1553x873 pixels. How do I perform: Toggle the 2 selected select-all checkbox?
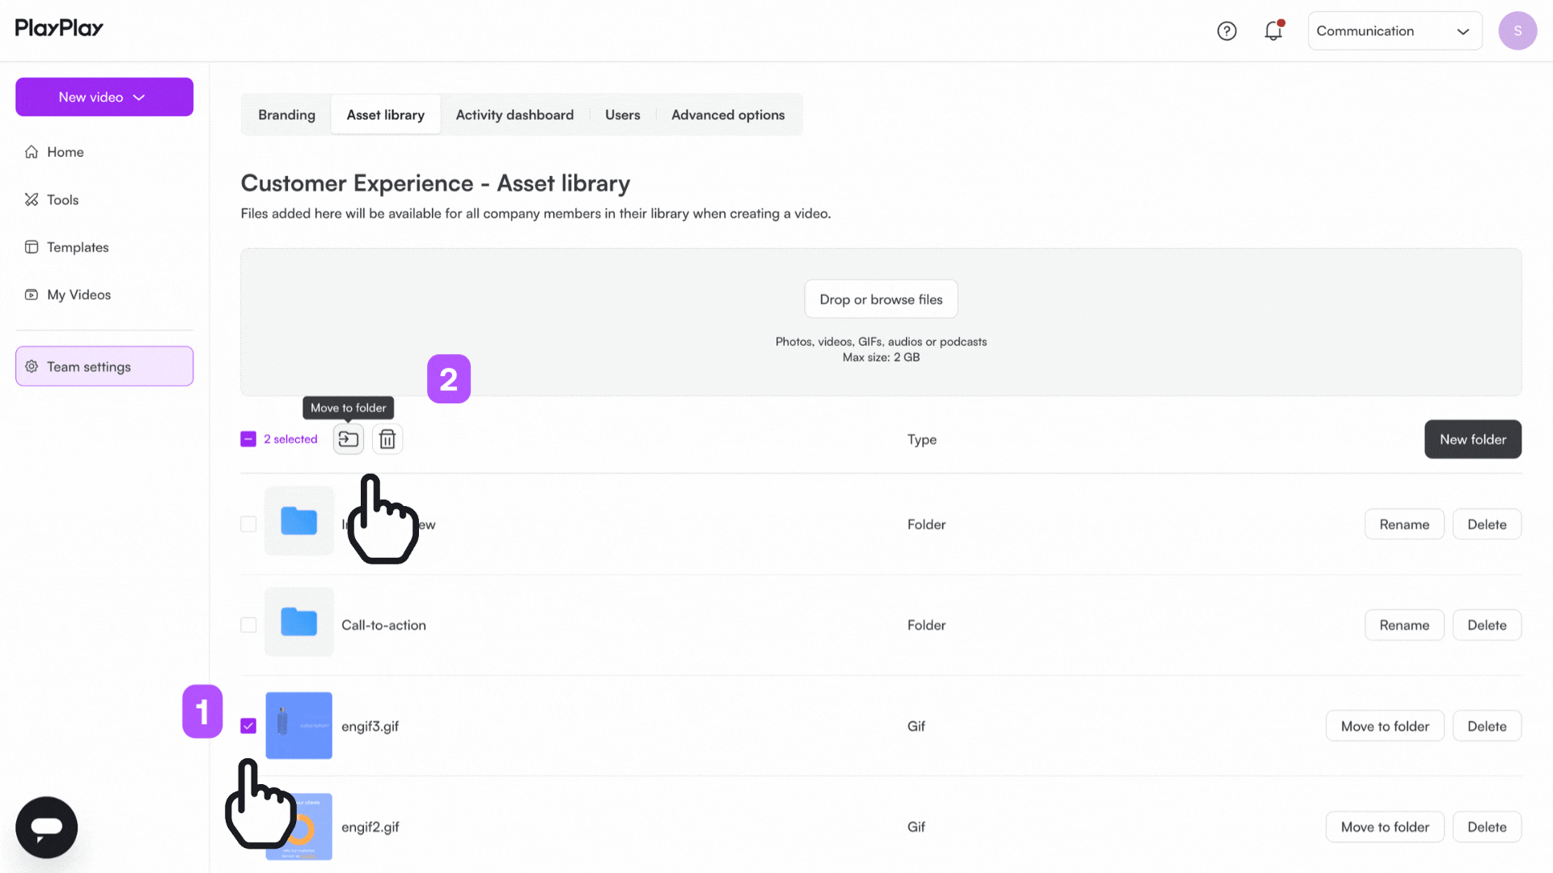click(248, 439)
